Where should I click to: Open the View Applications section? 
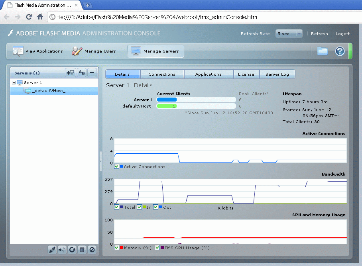[38, 51]
